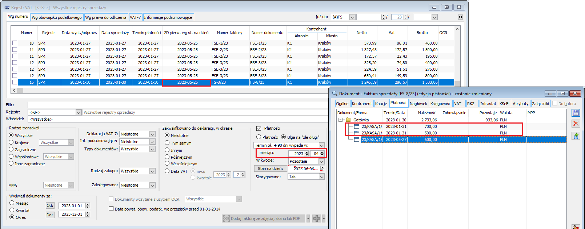Open Informacje podsumowujące tab
Image resolution: width=585 pixels, height=229 pixels.
(x=168, y=17)
